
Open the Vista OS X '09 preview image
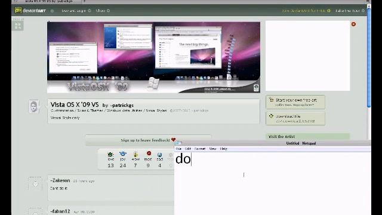click(x=153, y=57)
